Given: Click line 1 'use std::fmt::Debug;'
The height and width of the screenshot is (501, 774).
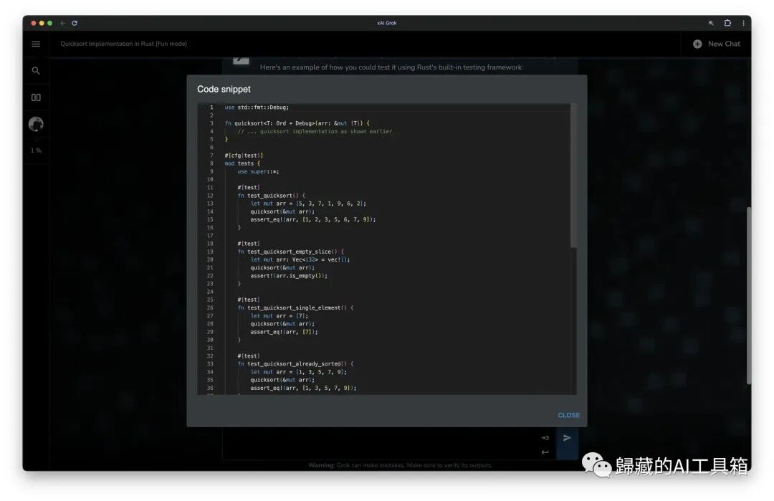Looking at the screenshot, I should (257, 107).
